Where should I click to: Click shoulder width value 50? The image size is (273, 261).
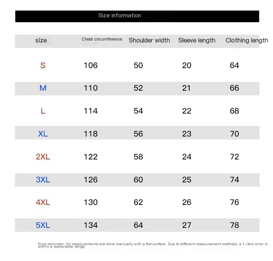[138, 66]
